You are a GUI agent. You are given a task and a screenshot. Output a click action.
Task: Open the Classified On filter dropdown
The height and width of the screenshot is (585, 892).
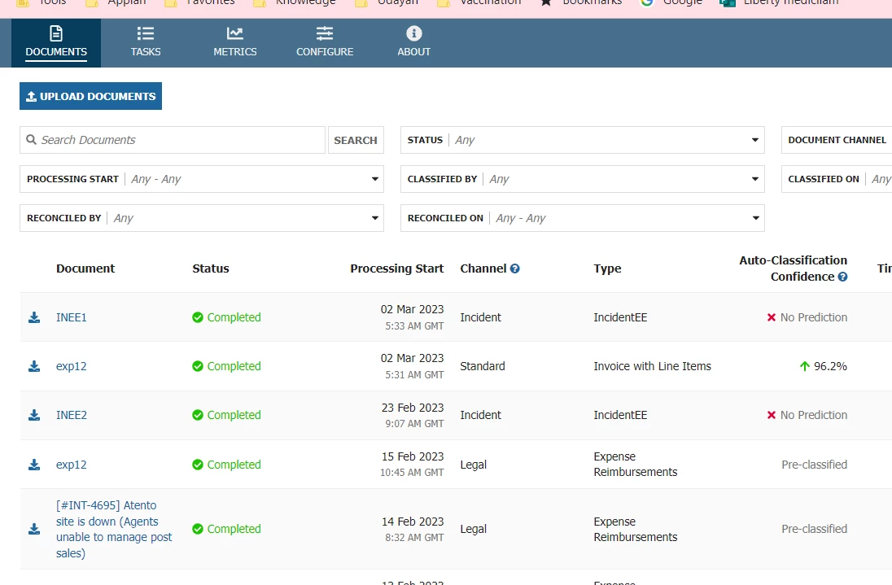837,179
